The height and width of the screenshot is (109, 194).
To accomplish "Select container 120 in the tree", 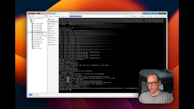I will click(x=37, y=38).
